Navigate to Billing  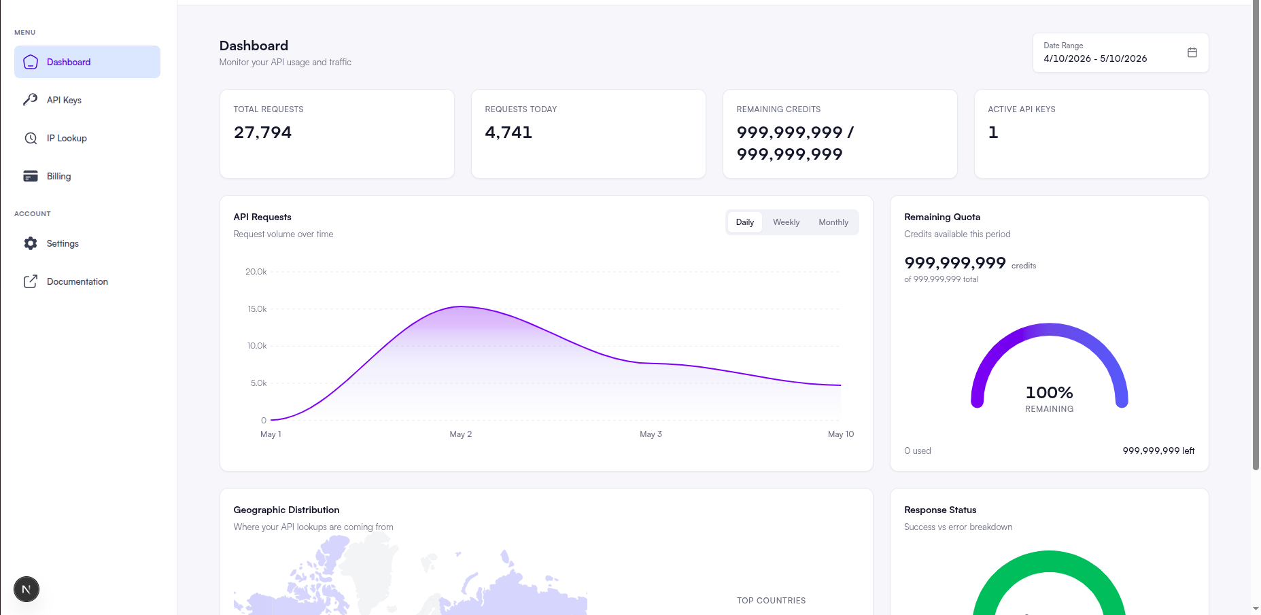[x=87, y=176]
